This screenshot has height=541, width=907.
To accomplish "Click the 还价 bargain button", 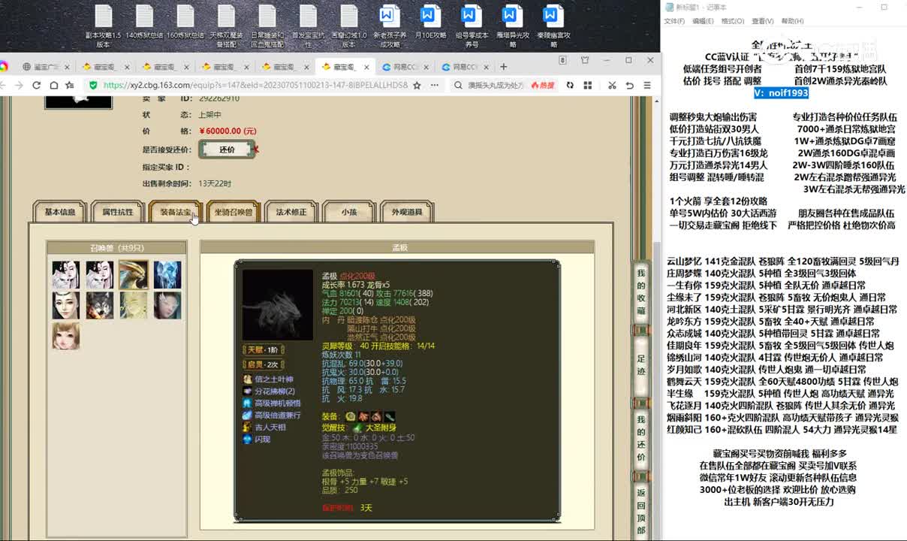I will point(227,150).
